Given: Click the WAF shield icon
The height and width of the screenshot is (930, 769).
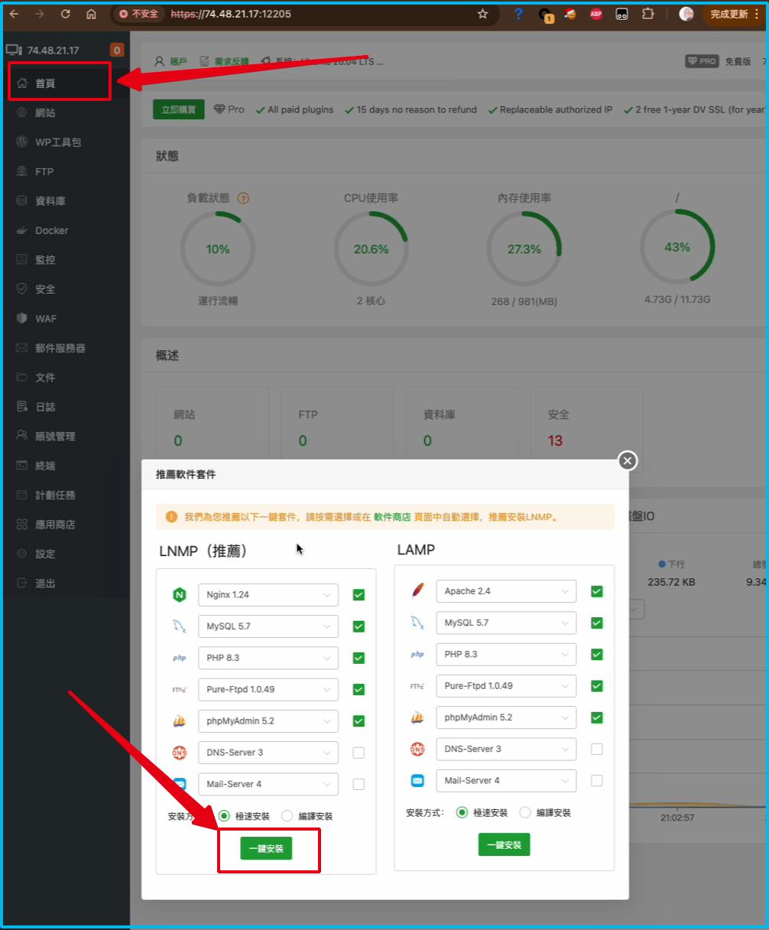Looking at the screenshot, I should (x=21, y=318).
